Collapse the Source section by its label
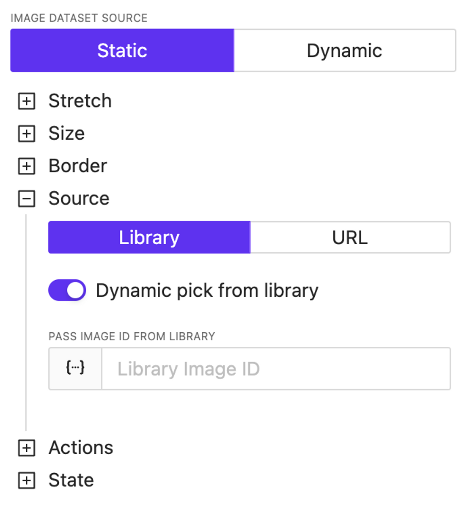Viewport: 467px width, 508px height. tap(79, 199)
